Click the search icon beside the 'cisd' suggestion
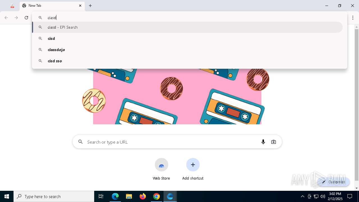 40,38
